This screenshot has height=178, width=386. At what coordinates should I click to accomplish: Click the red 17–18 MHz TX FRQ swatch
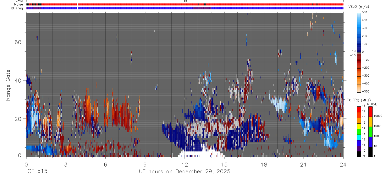[x=359, y=109]
